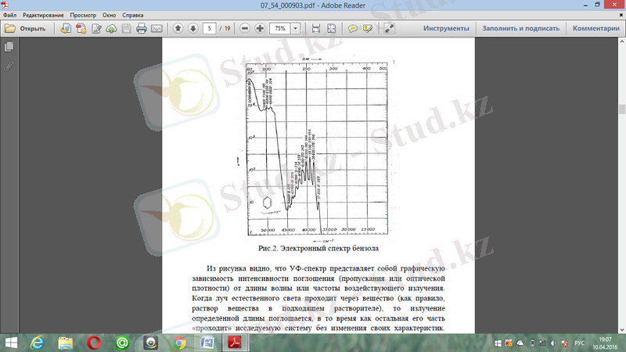Click vertical scrollbar up arrow
The image size is (626, 352).
tap(621, 41)
